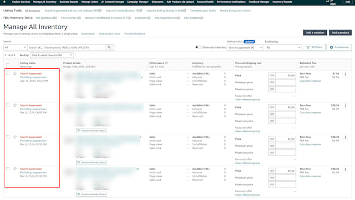Open All filters via the funnel button
The width and height of the screenshot is (355, 200).
(314, 48)
